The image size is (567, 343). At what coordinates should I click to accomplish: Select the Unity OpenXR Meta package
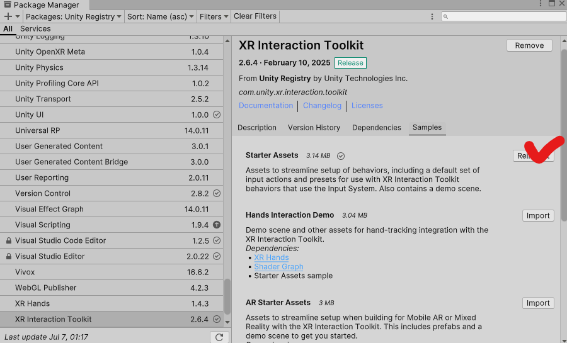tap(112, 52)
